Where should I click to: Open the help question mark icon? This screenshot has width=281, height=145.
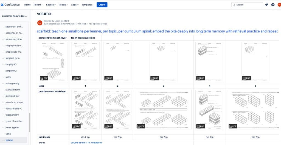coord(273,5)
